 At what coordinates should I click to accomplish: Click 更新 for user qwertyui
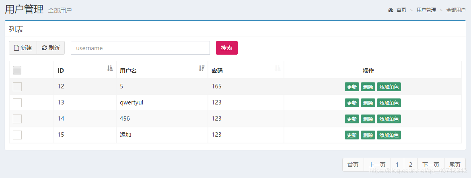click(x=352, y=103)
